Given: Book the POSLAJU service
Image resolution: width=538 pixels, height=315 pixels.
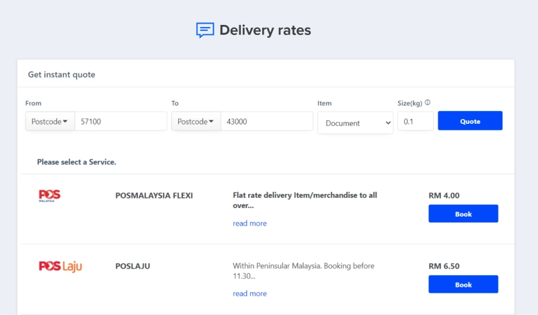Looking at the screenshot, I should [x=463, y=285].
